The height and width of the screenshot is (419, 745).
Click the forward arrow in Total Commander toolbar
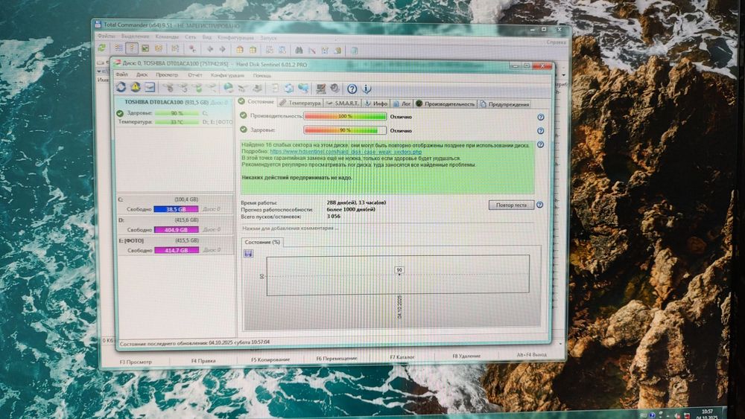point(222,49)
